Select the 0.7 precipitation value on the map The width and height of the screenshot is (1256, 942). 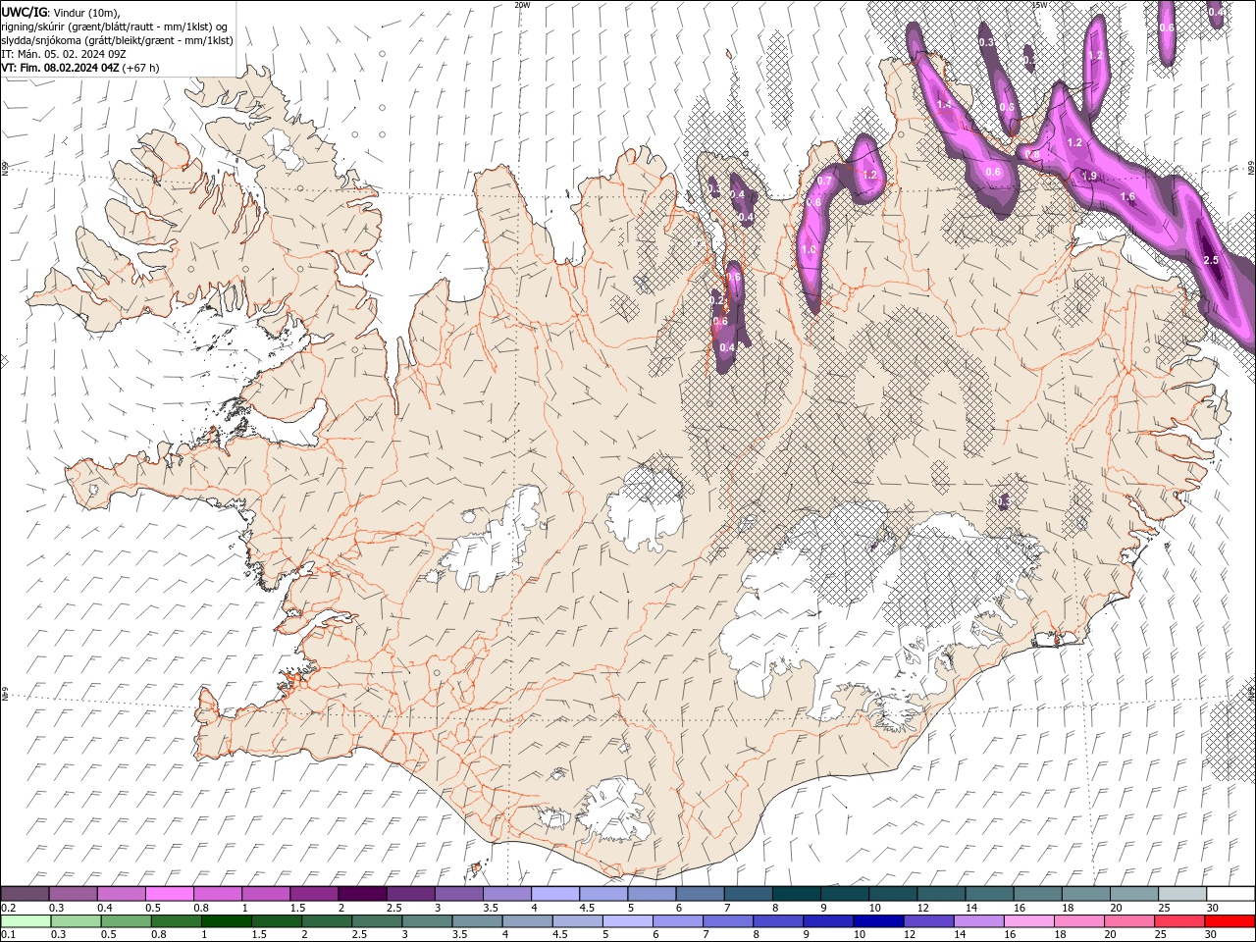[x=824, y=181]
